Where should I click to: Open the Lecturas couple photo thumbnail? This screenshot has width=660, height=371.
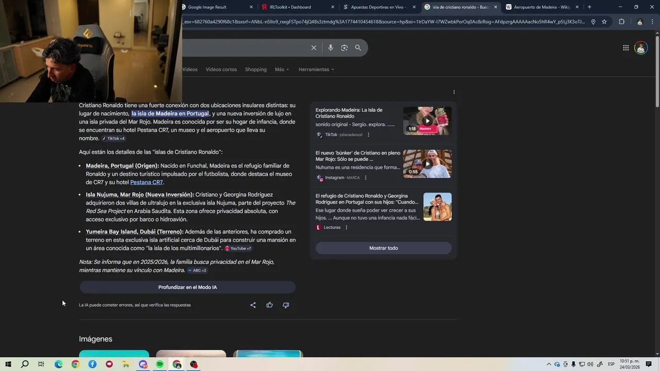(x=437, y=207)
